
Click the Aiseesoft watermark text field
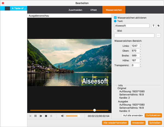pyautogui.click(x=132, y=26)
